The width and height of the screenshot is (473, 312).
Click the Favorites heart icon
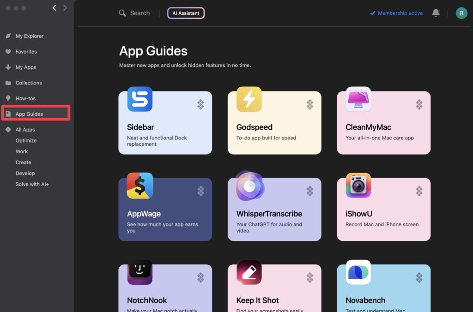[8, 52]
